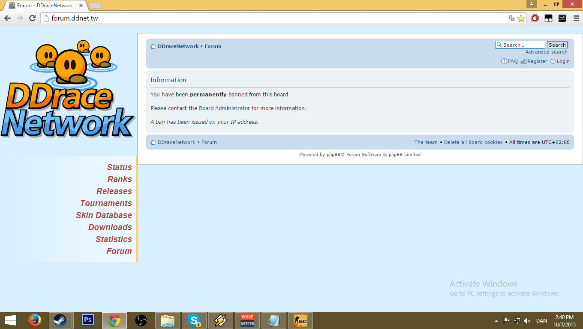The height and width of the screenshot is (329, 583).
Task: Open the Counter-Strike GO taskbar icon
Action: (300, 320)
